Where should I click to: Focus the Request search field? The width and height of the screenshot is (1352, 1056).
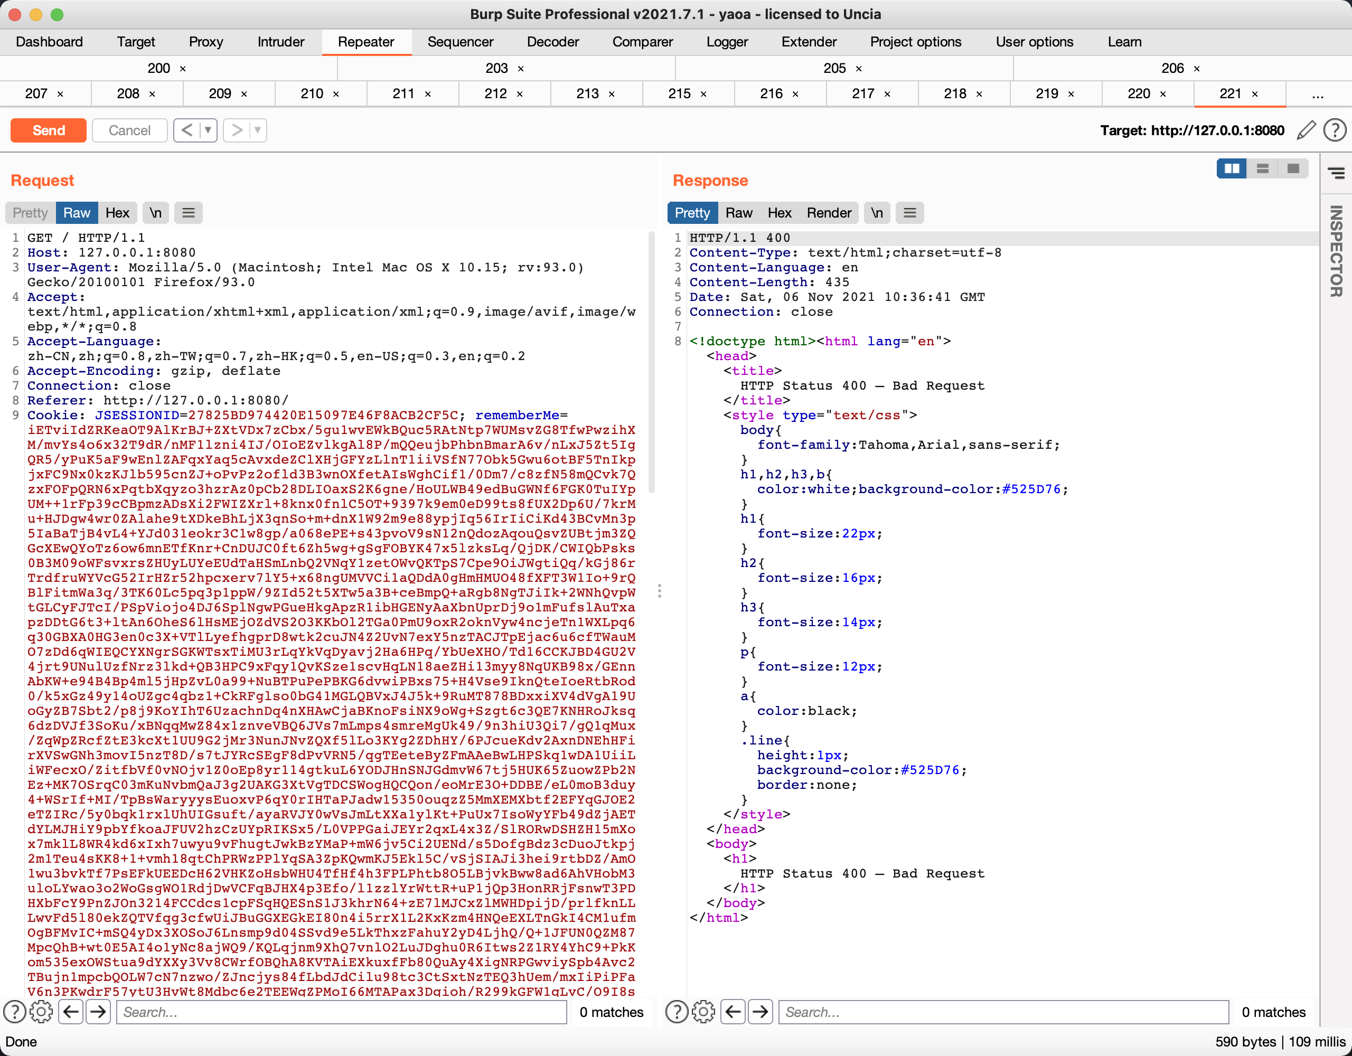click(342, 1012)
